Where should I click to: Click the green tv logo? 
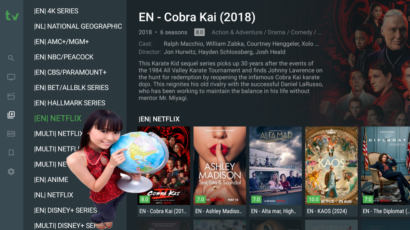pyautogui.click(x=12, y=16)
